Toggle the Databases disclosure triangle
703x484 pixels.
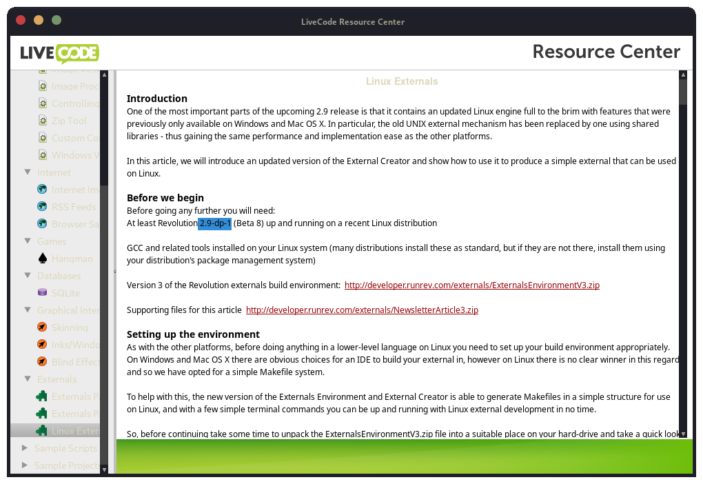click(28, 275)
